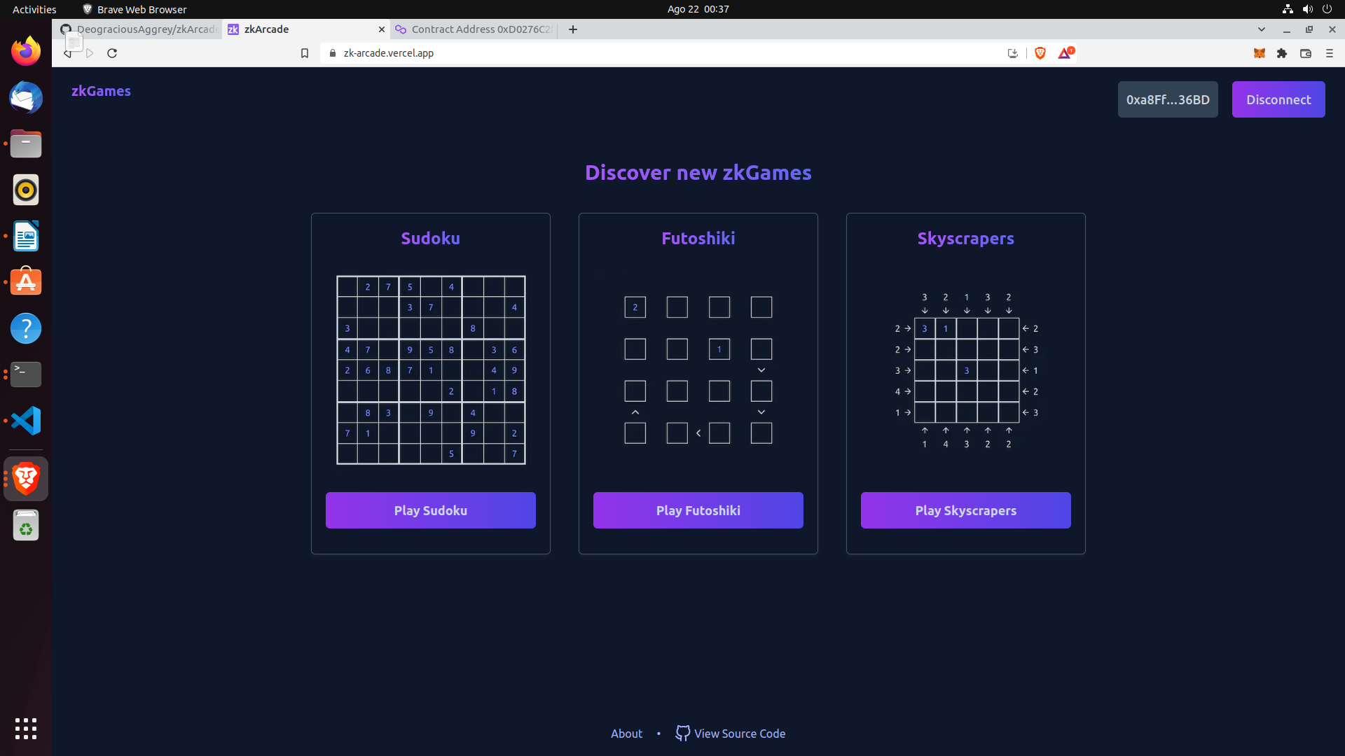Screen dimensions: 1345x756
Task: Open the Activities menu
Action: 34,9
